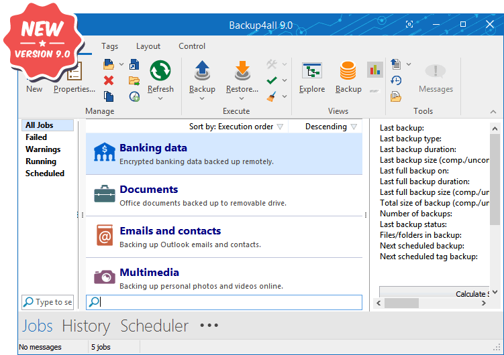This screenshot has height=355, width=504.
Task: Click the right arrow of the horizontal scrollbar
Action: pos(483,303)
